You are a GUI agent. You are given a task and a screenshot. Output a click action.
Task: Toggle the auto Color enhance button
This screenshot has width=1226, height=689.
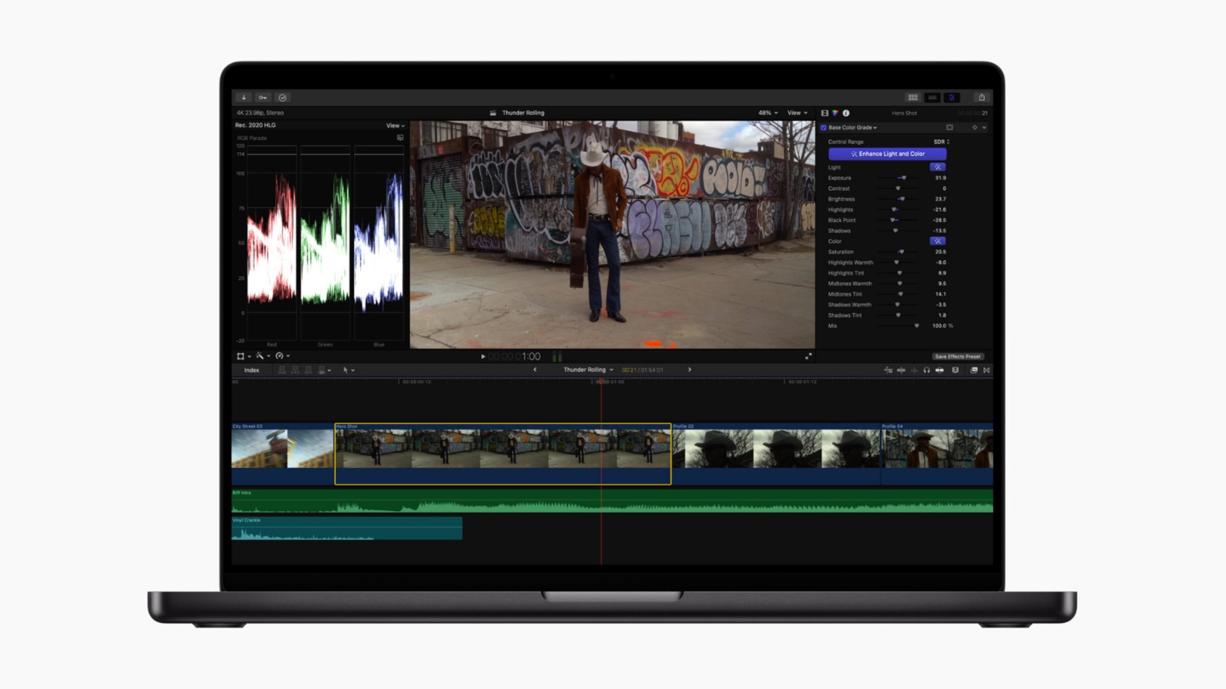[937, 241]
